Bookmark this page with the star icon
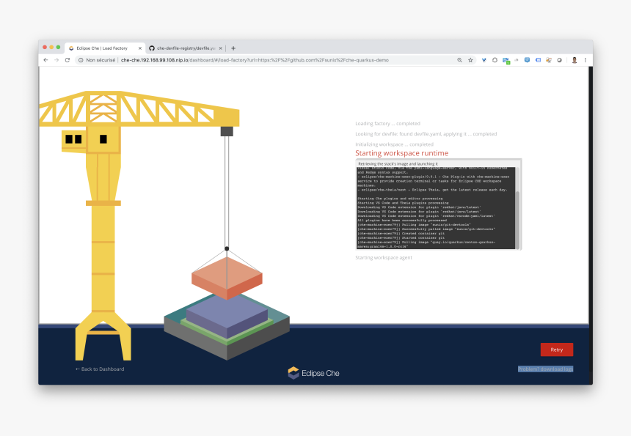Viewport: 631px width, 436px height. [470, 60]
